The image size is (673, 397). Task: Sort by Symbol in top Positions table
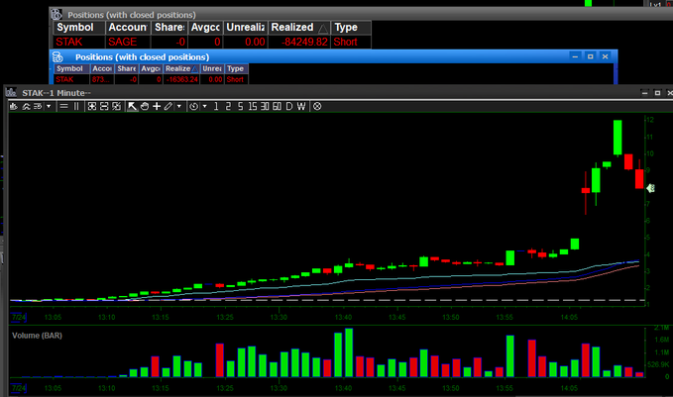[79, 28]
